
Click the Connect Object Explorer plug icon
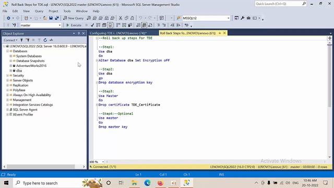click(x=21, y=40)
